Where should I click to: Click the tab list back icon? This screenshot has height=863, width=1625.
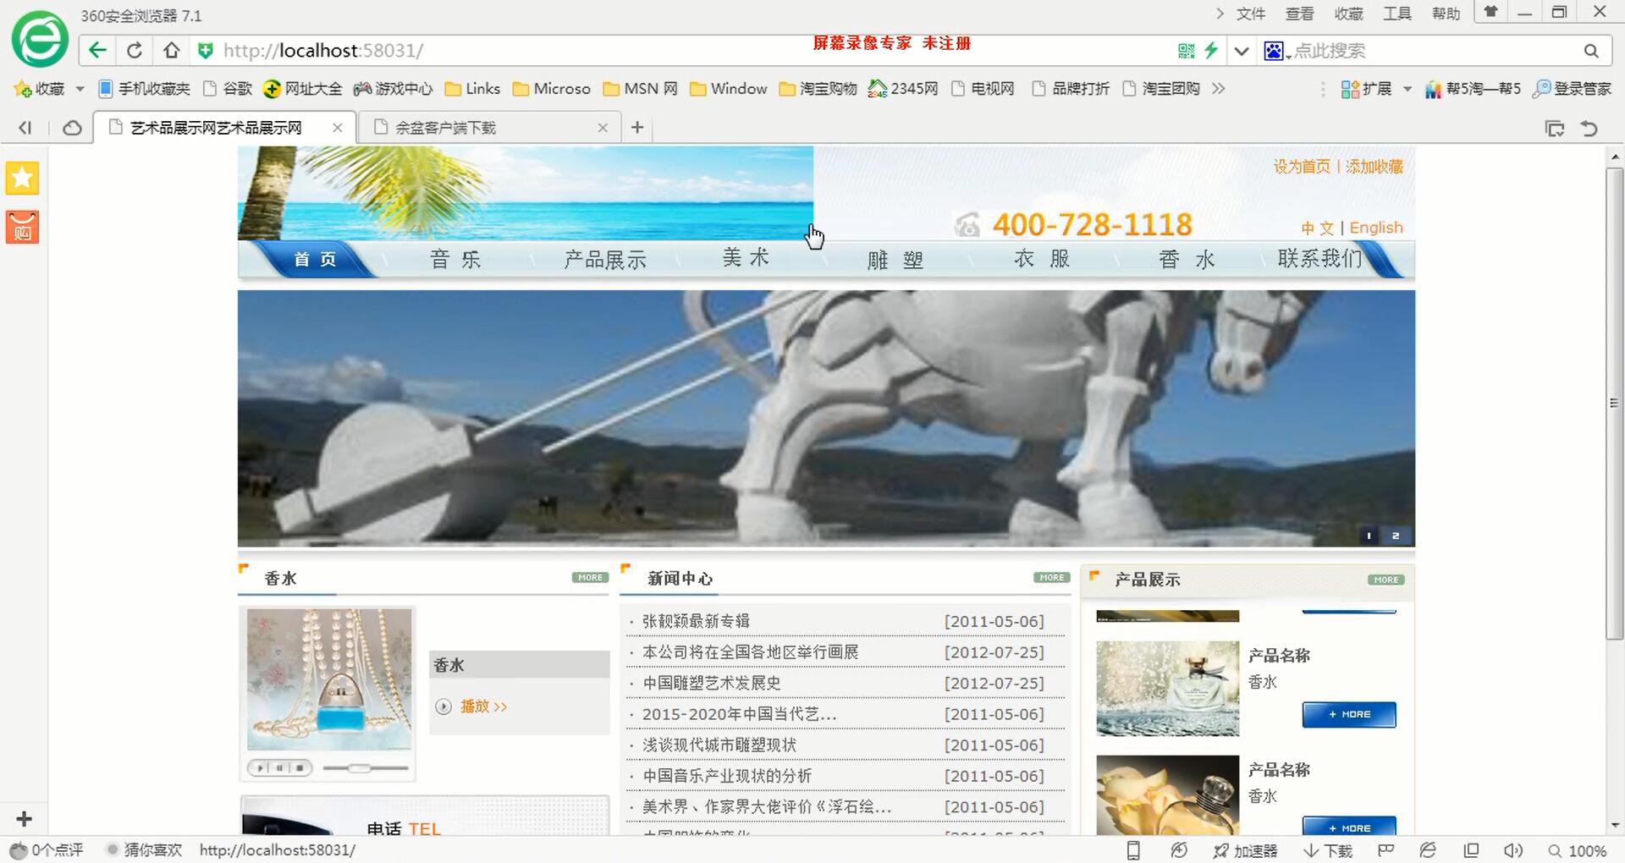click(x=25, y=128)
